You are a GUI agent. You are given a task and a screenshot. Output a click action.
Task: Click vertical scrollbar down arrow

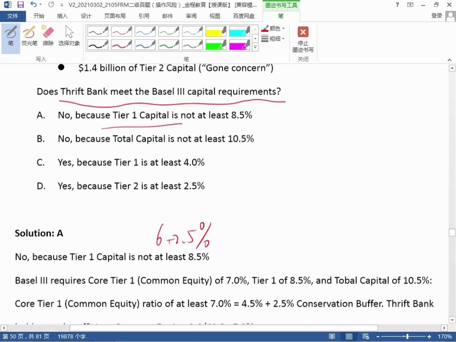(452, 320)
